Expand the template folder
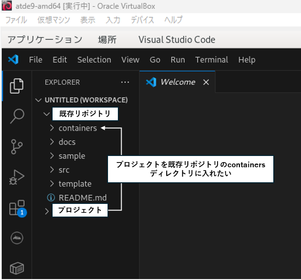The image size is (301, 280). tap(75, 184)
